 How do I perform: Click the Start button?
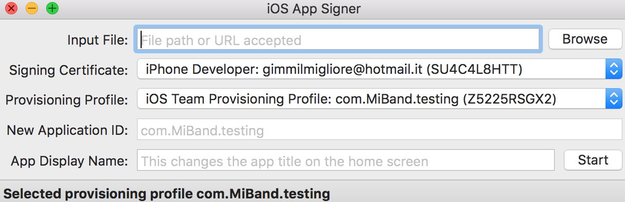pyautogui.click(x=593, y=160)
